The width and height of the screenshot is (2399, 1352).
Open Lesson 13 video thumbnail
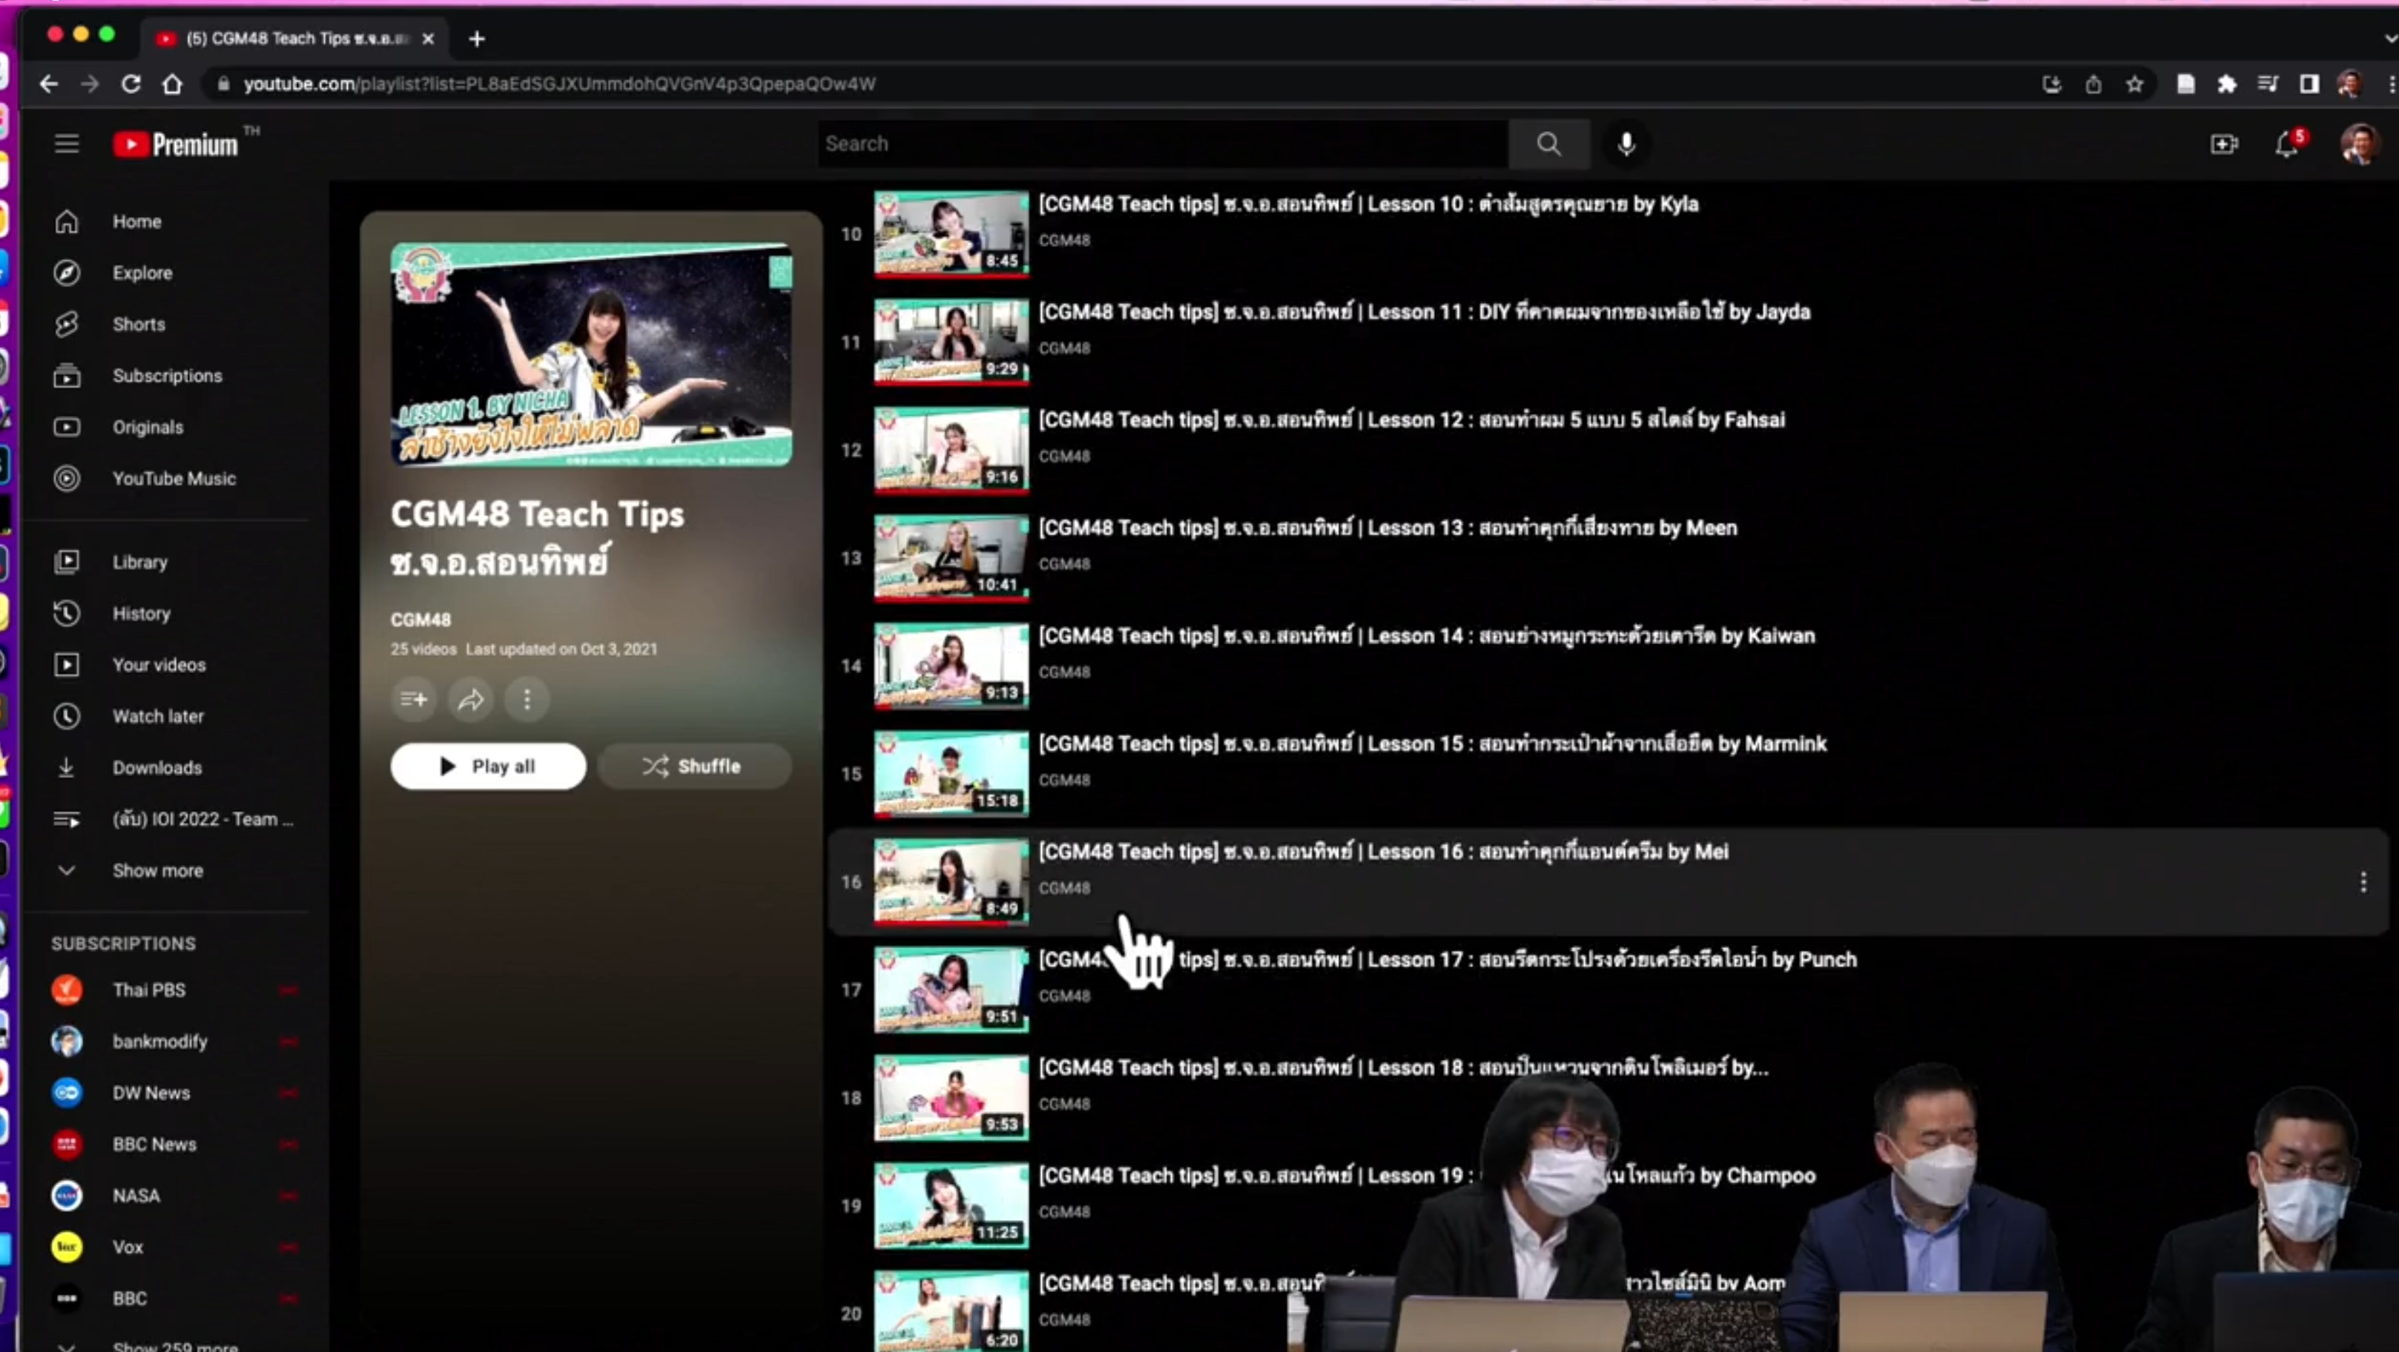coord(951,557)
